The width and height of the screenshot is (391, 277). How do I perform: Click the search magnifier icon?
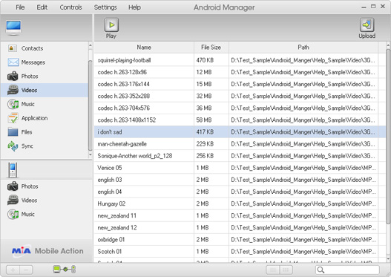321,270
